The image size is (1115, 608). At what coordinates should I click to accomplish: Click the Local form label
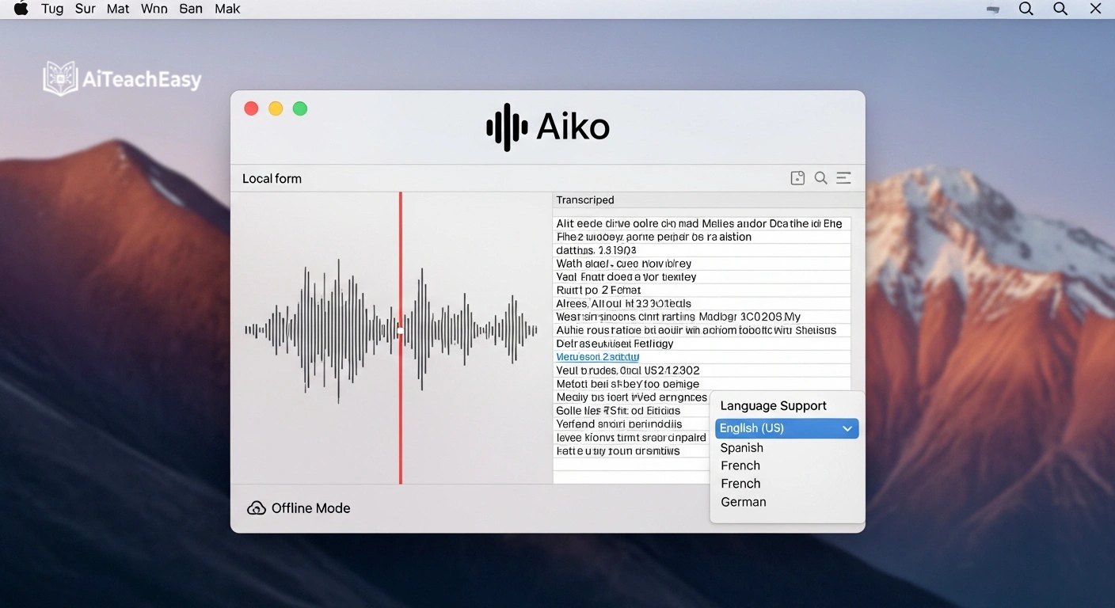click(272, 179)
